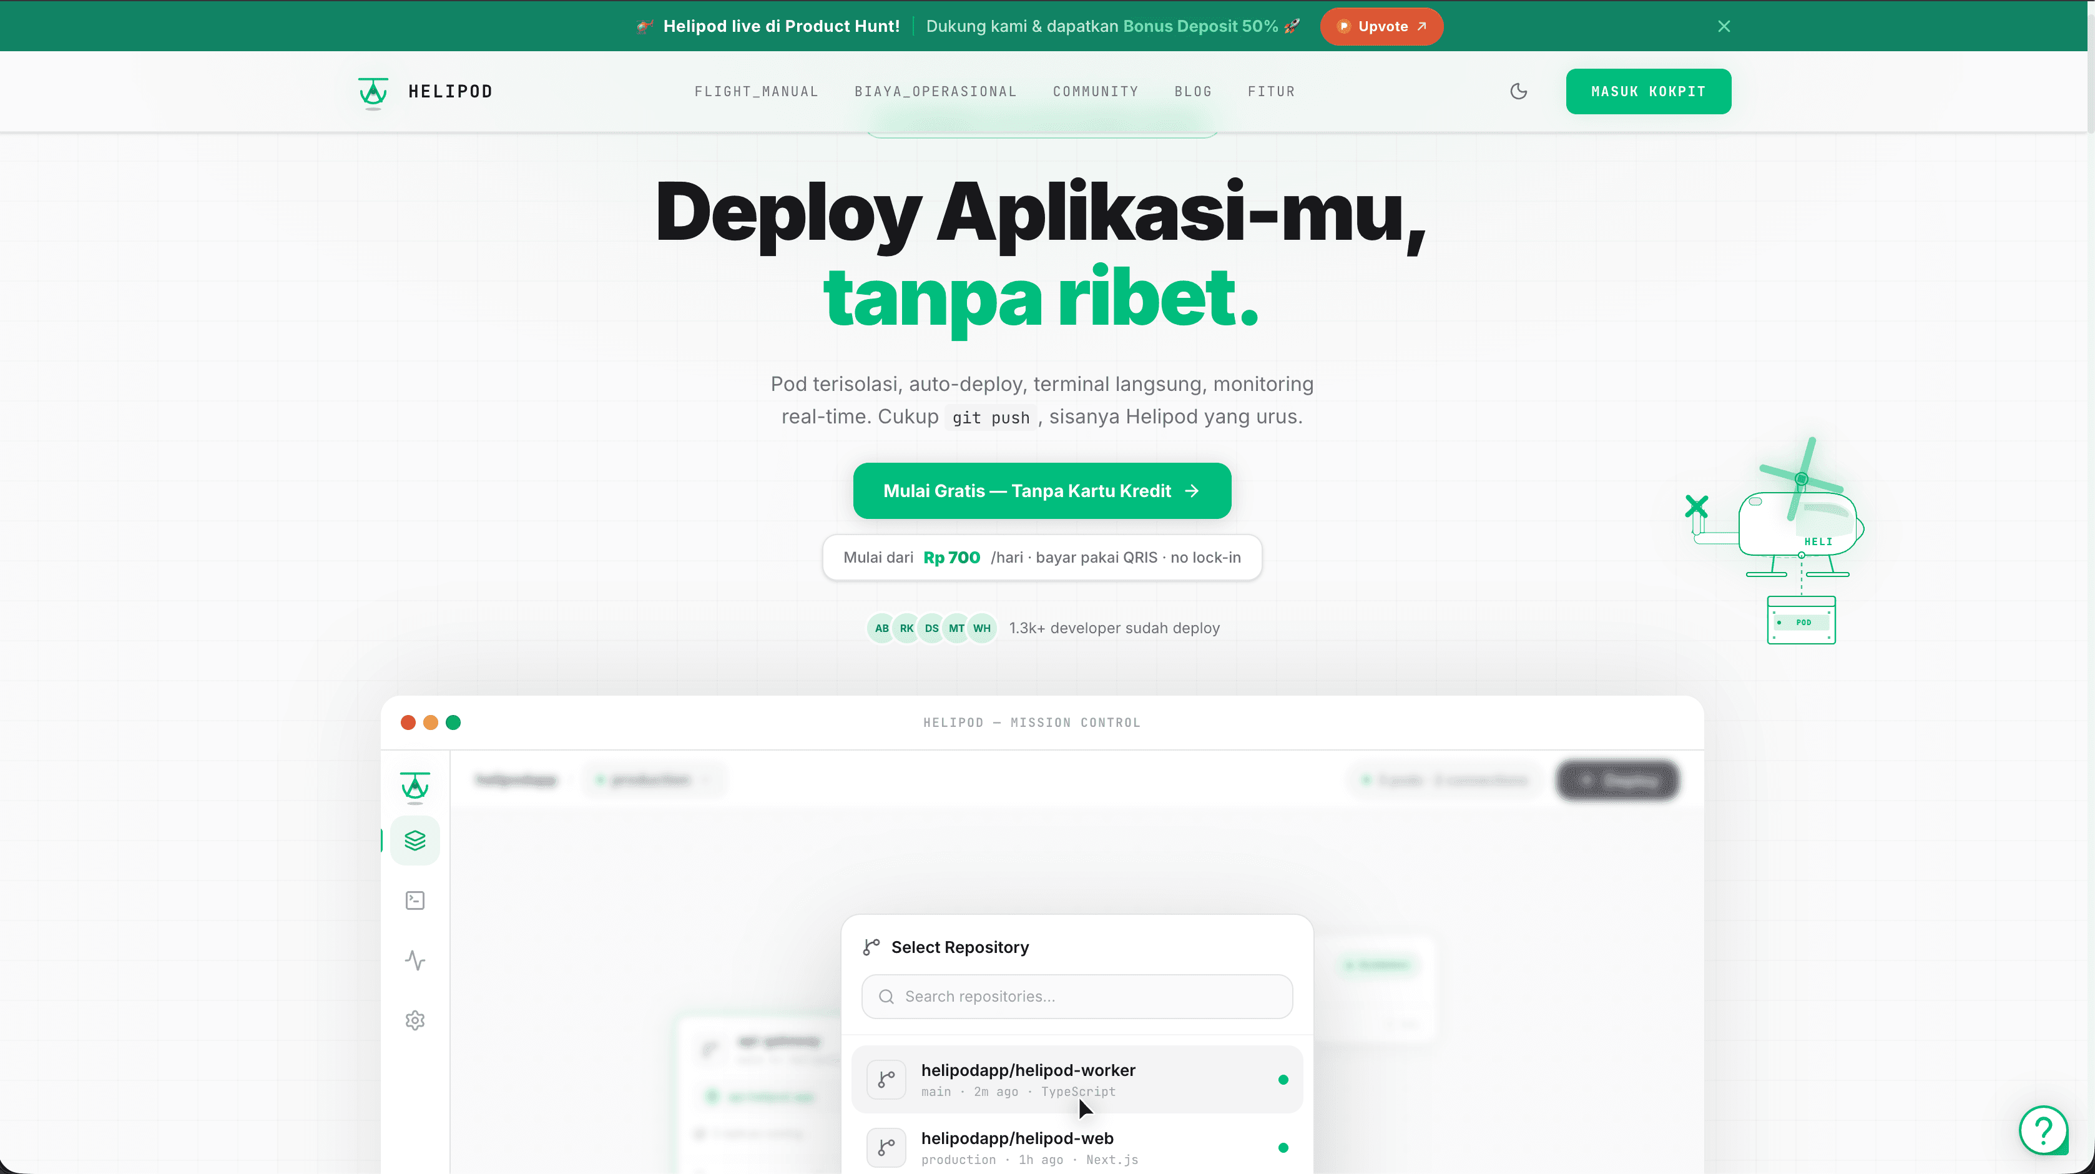Viewport: 2095px width, 1174px height.
Task: Click the branch icon next to Select Repository
Action: [871, 947]
